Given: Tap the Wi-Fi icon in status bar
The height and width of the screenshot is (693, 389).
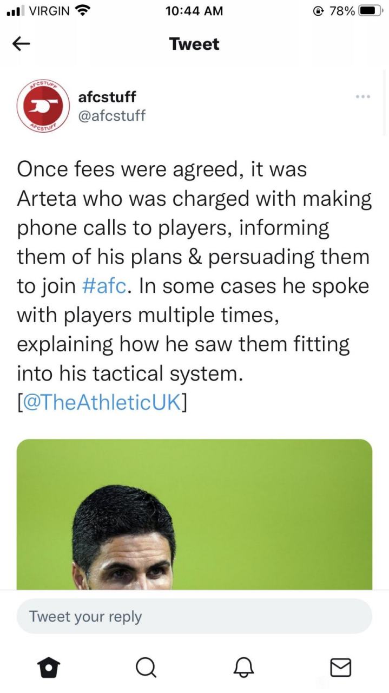Looking at the screenshot, I should click(82, 11).
